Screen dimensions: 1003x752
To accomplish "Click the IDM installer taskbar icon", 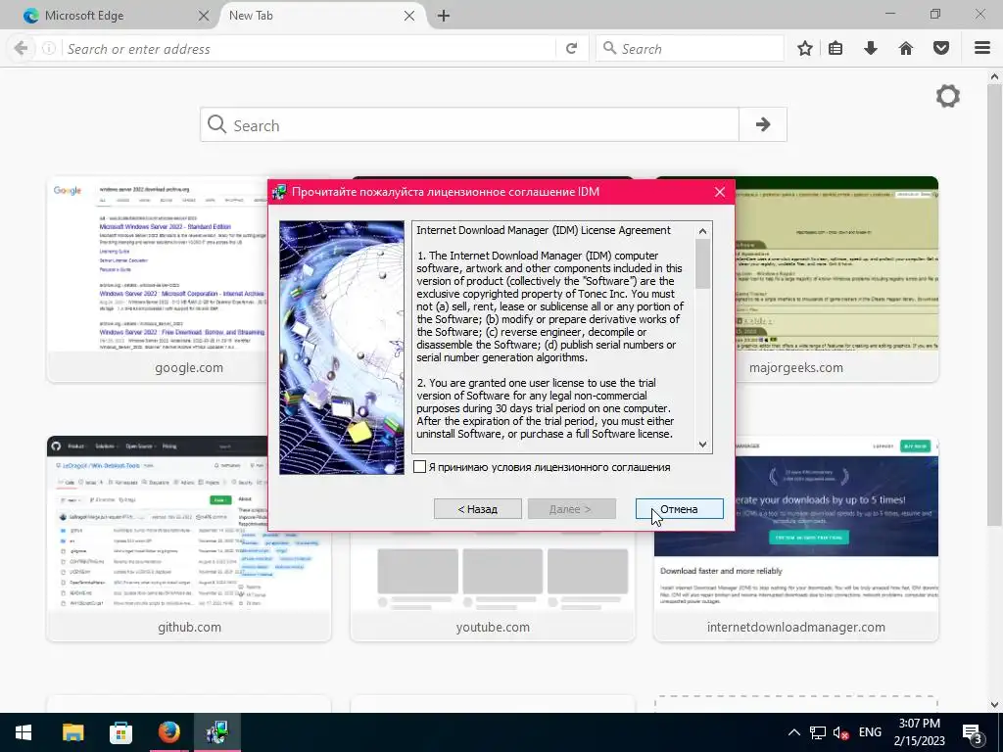I will click(216, 732).
